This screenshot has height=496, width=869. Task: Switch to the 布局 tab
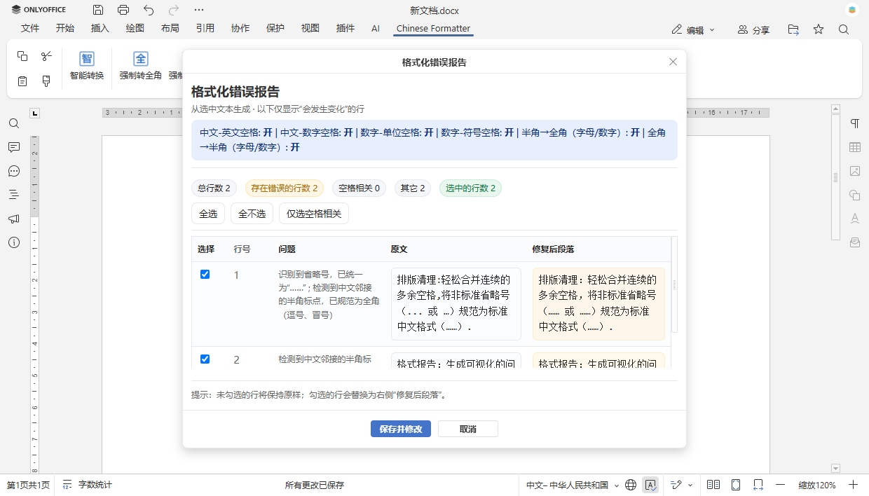pyautogui.click(x=170, y=29)
